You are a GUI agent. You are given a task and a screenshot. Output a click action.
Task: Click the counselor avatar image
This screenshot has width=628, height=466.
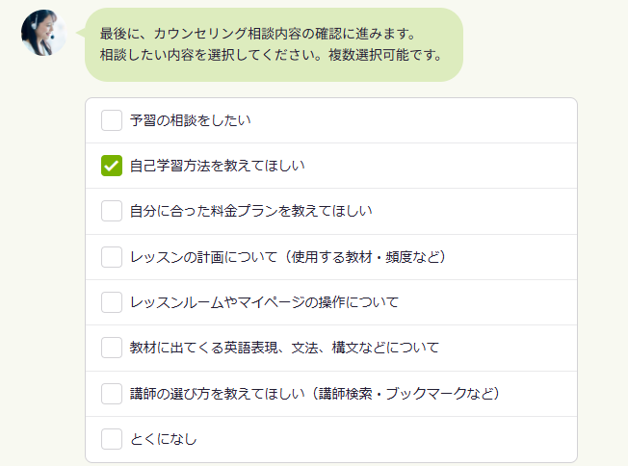[x=43, y=33]
